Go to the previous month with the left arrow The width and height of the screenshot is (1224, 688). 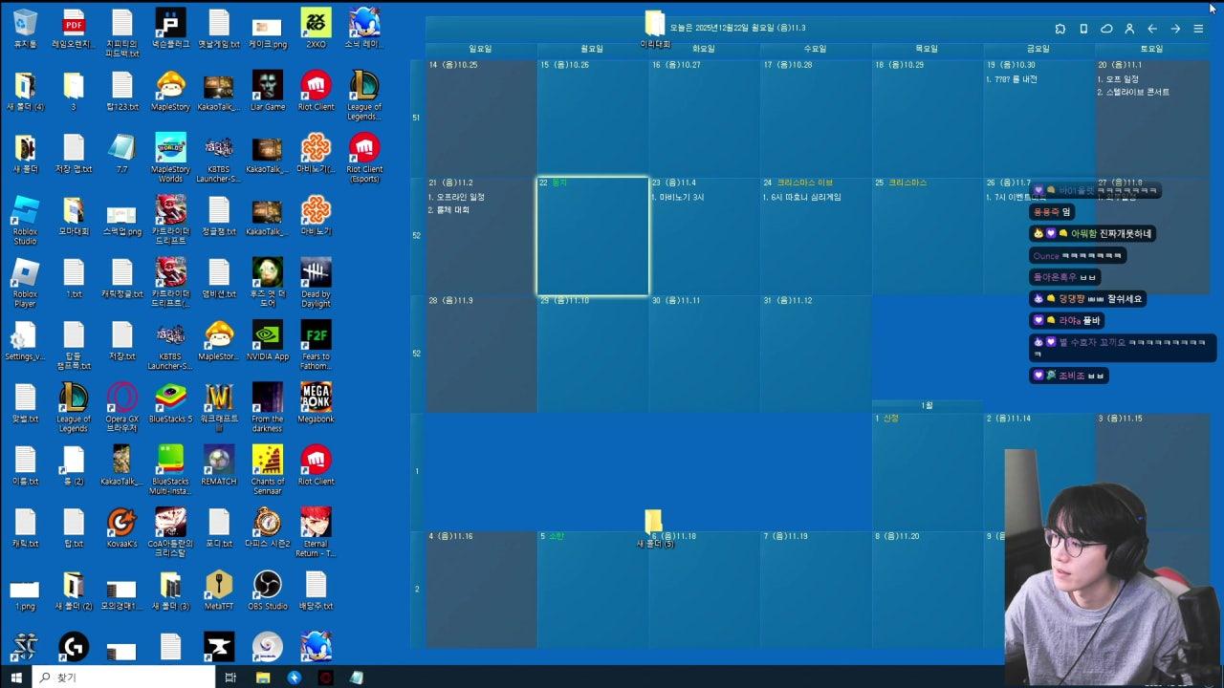1152,29
